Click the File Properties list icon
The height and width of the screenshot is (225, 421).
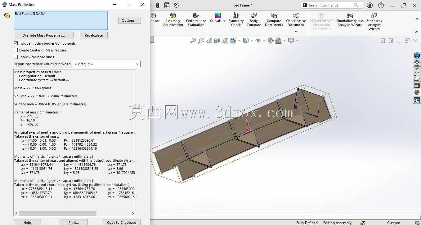pyautogui.click(x=167, y=5)
